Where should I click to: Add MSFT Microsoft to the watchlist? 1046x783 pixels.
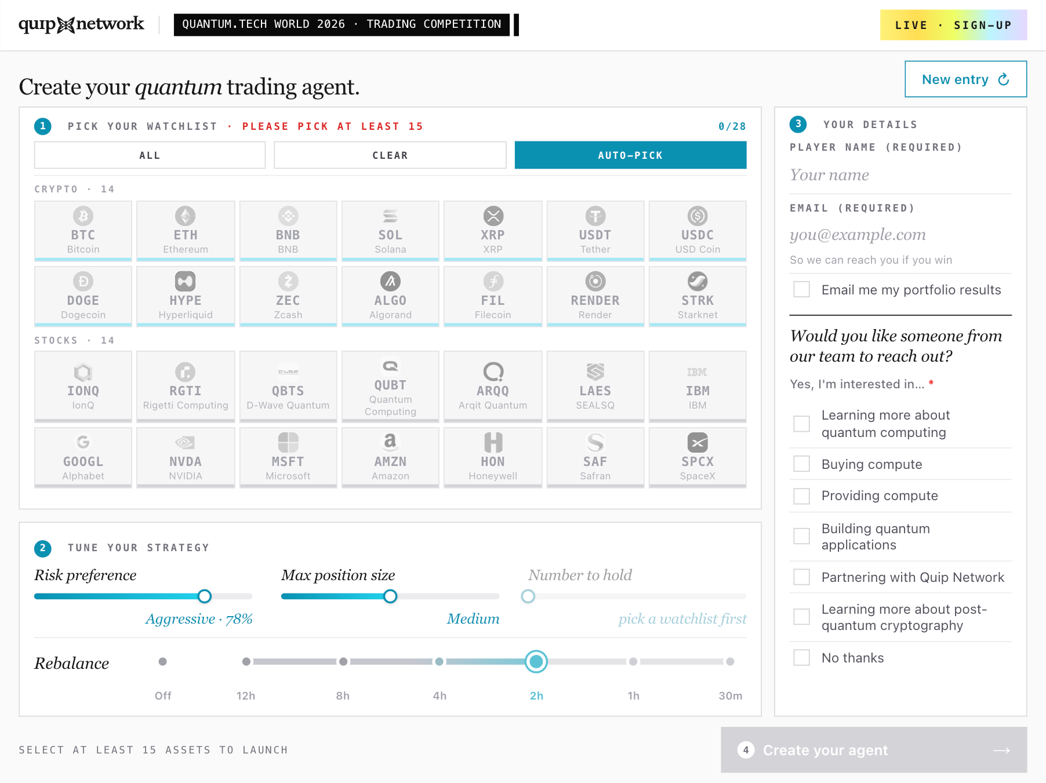tap(288, 457)
